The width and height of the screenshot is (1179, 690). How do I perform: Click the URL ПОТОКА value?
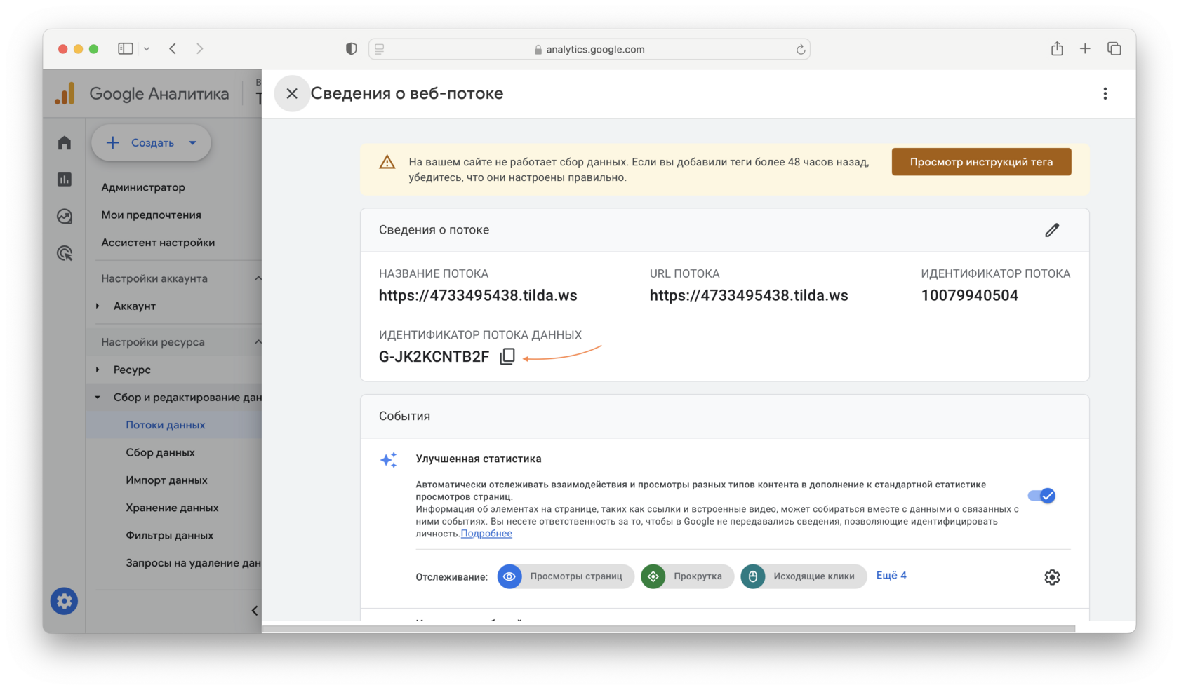(x=749, y=295)
